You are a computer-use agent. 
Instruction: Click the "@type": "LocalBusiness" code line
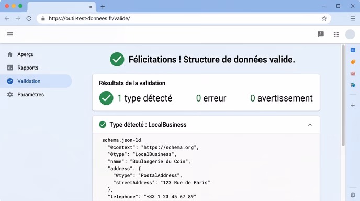(x=142, y=154)
